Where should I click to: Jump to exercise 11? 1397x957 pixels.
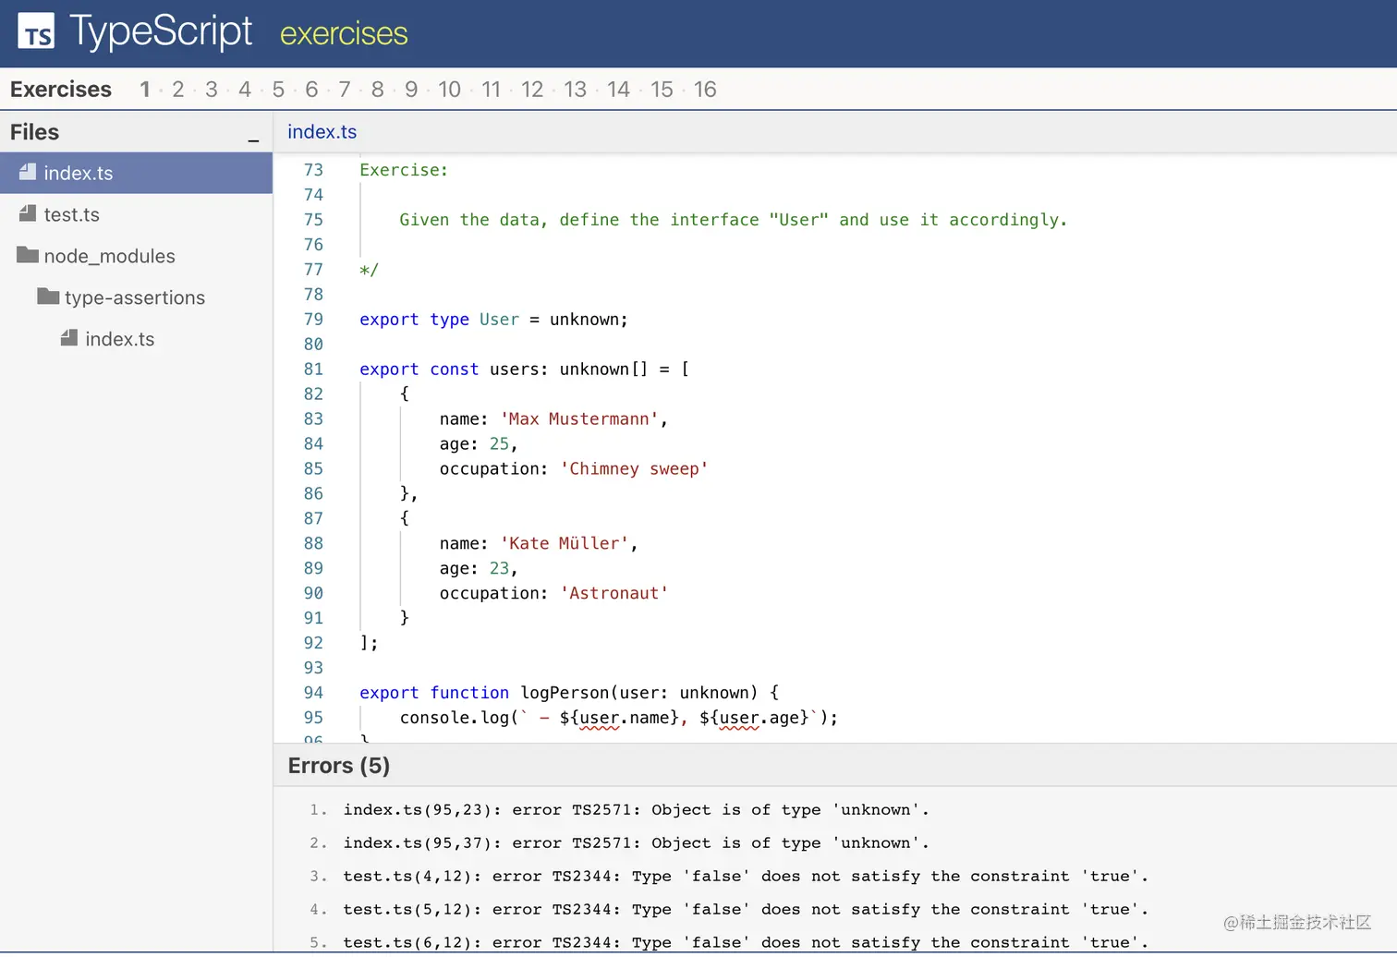(x=492, y=90)
